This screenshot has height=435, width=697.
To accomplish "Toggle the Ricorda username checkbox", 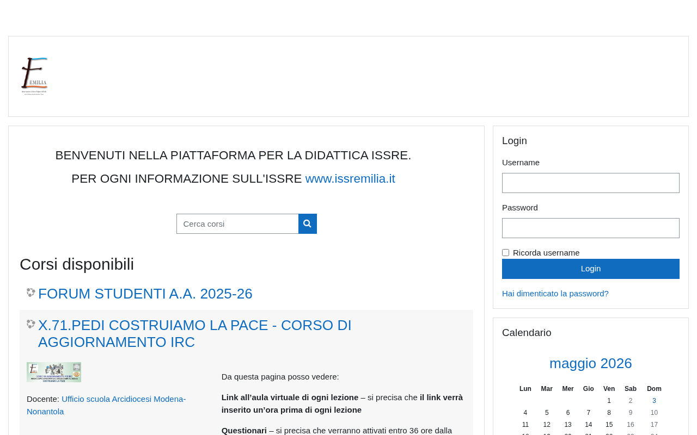I will 505,252.
